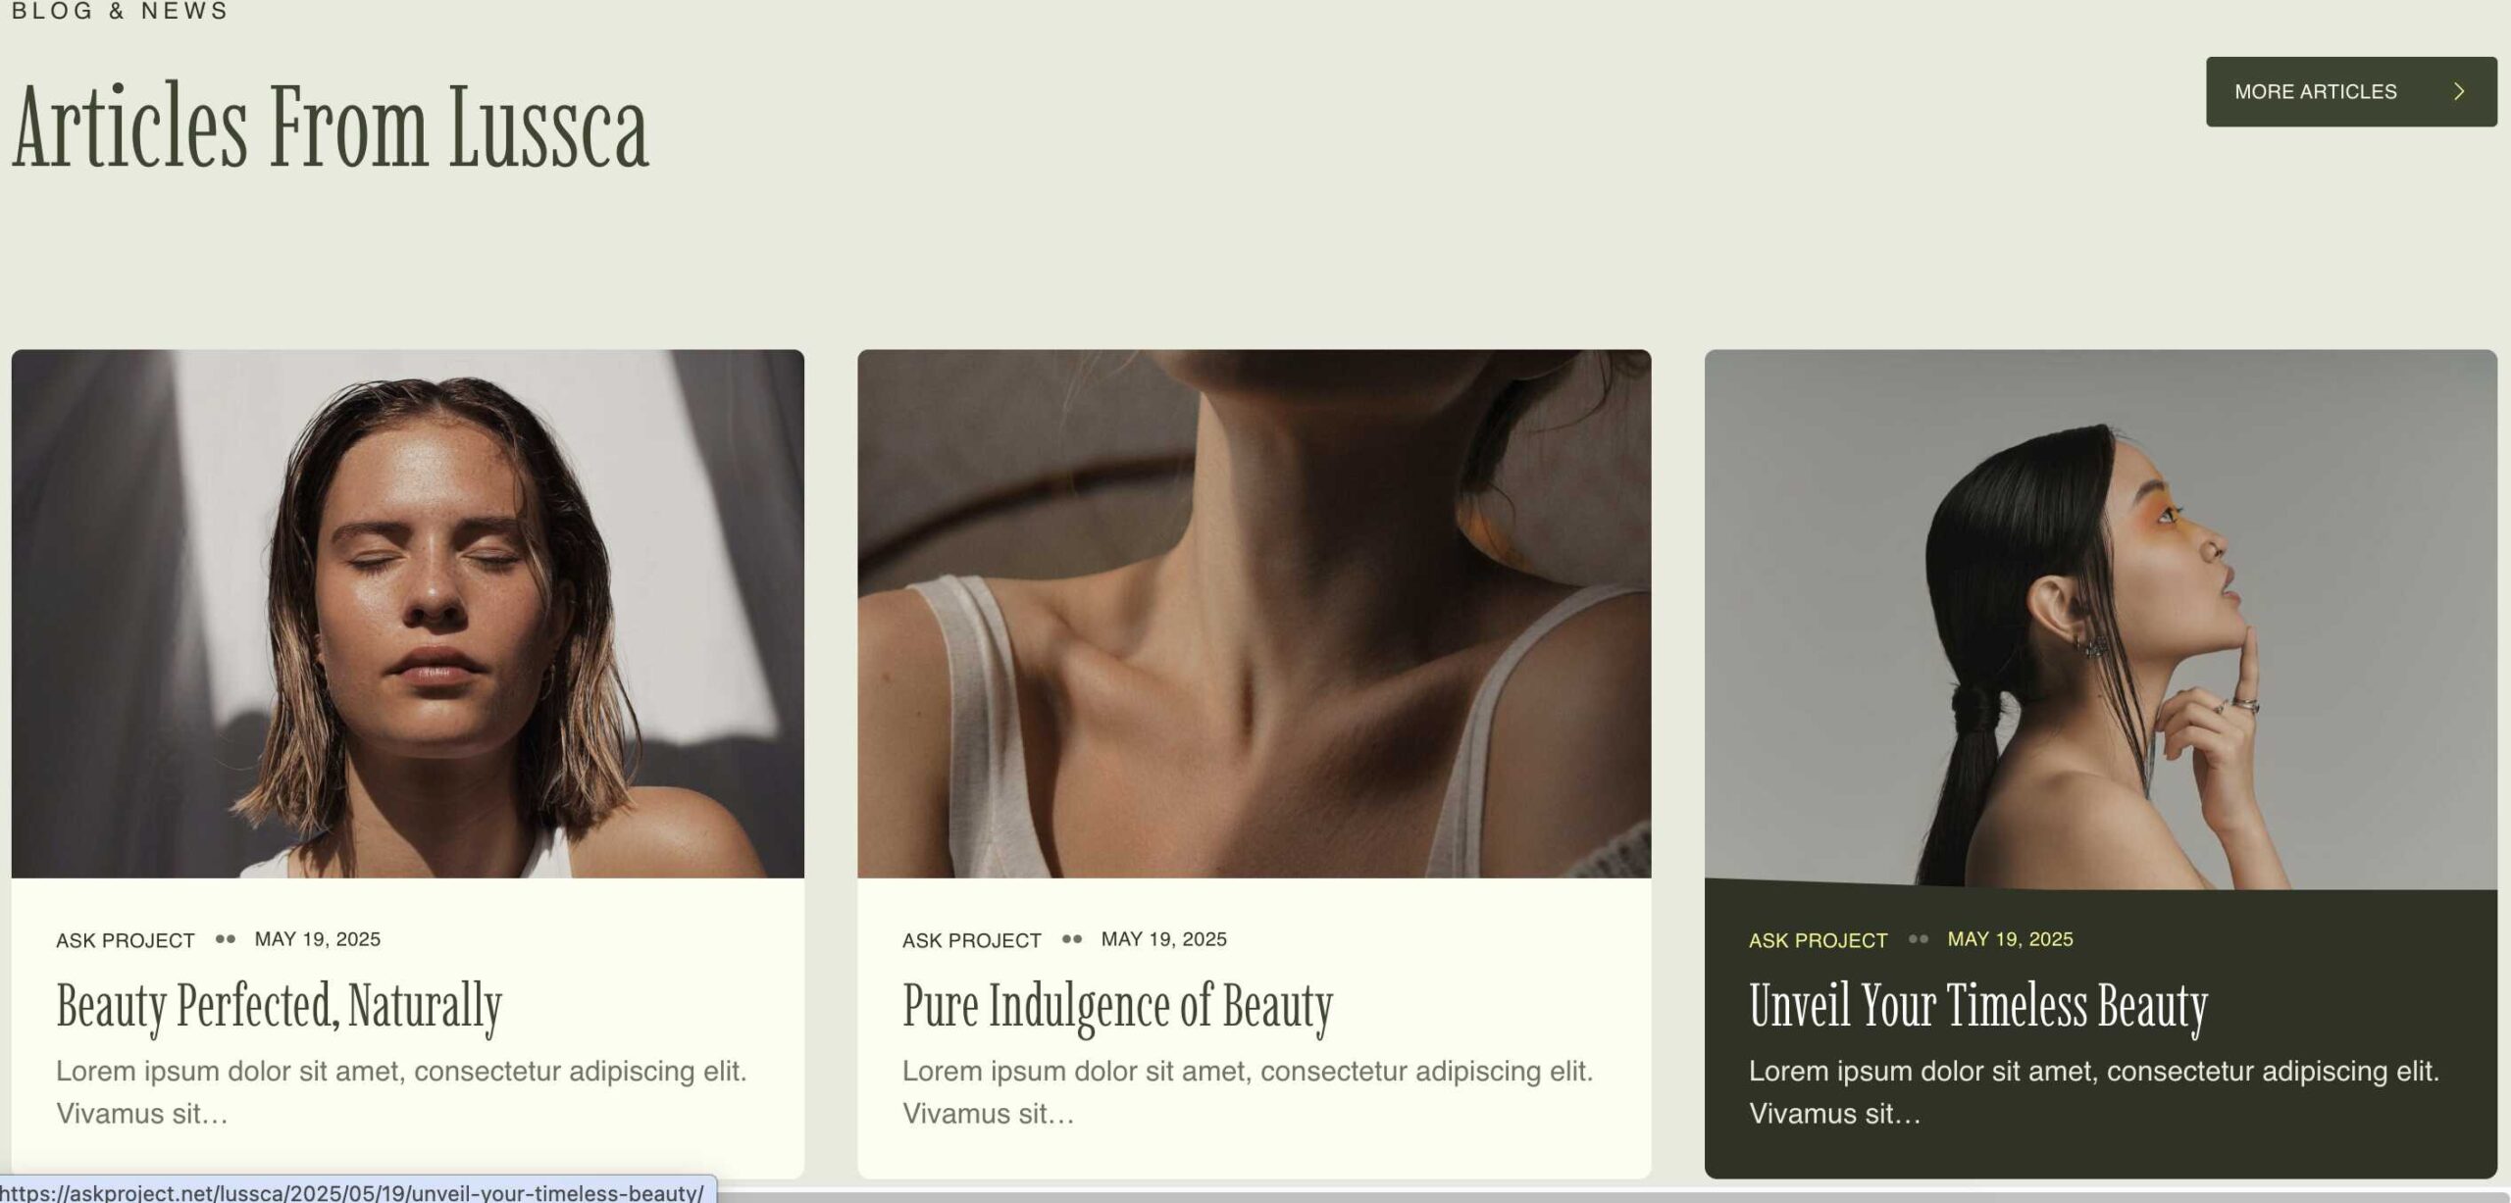Open the 'Pure Indulgence of Beauty' article title
This screenshot has width=2511, height=1203.
[1117, 1007]
